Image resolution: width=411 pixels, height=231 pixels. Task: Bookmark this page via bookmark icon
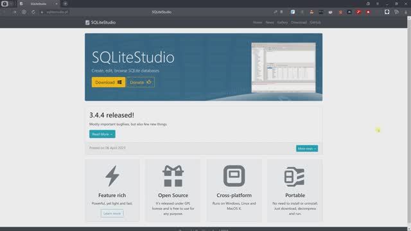click(x=281, y=12)
